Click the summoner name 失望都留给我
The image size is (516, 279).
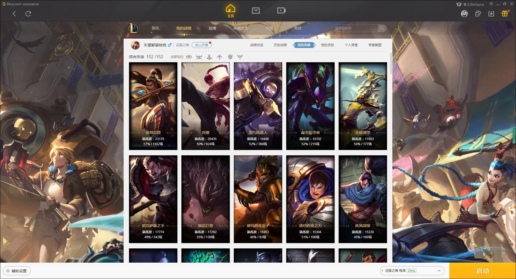tap(155, 45)
